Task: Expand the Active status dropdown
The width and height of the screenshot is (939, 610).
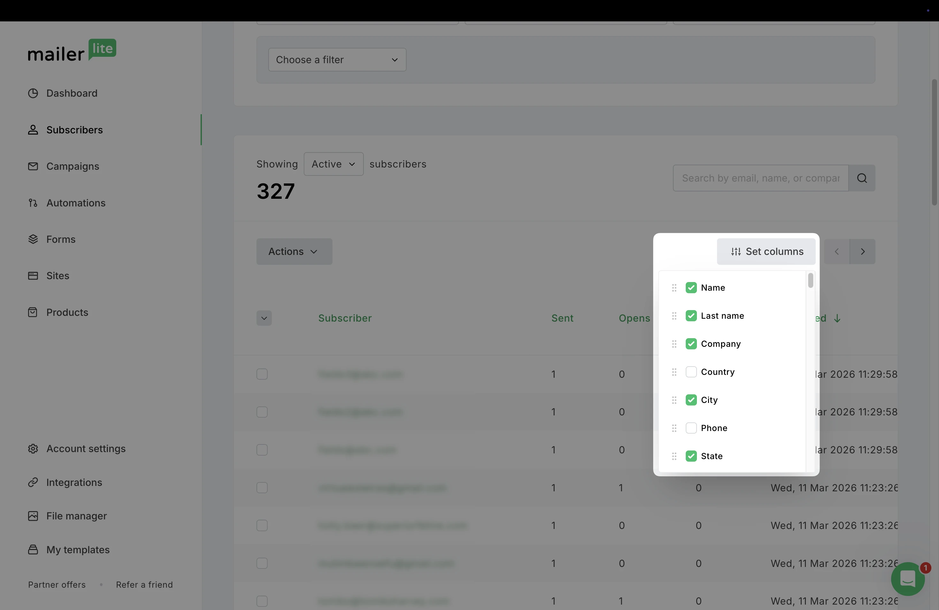Action: (333, 164)
